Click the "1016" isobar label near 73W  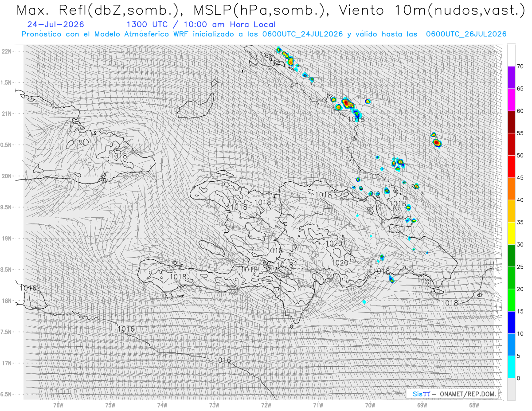coord(223,360)
